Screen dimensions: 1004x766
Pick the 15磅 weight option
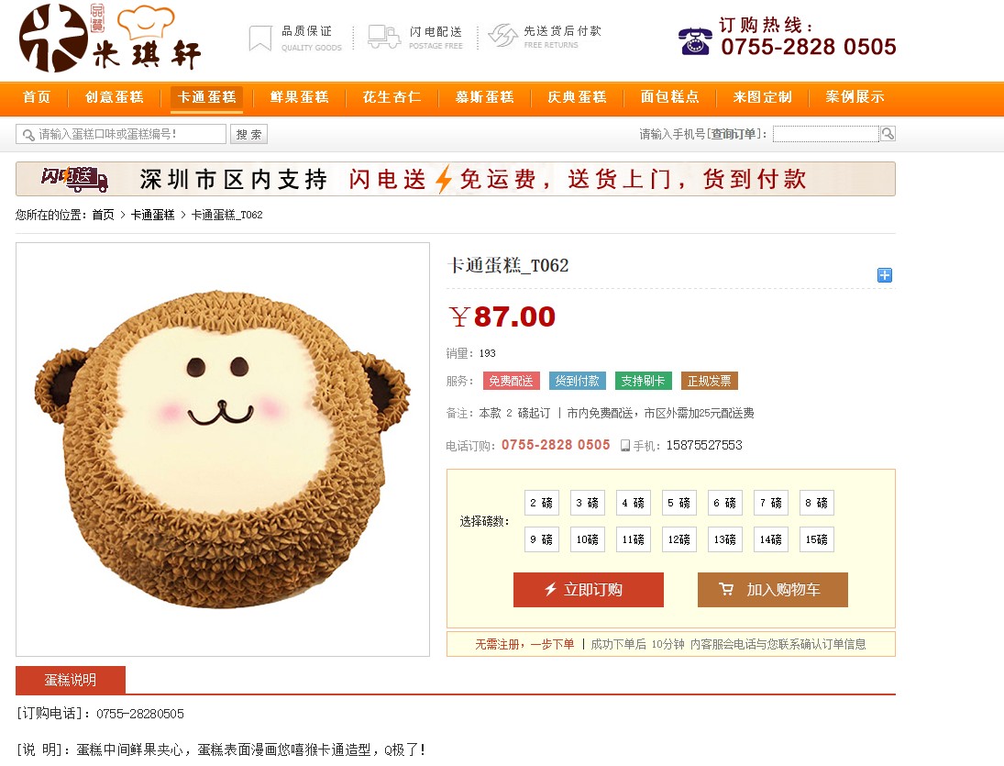[x=816, y=539]
